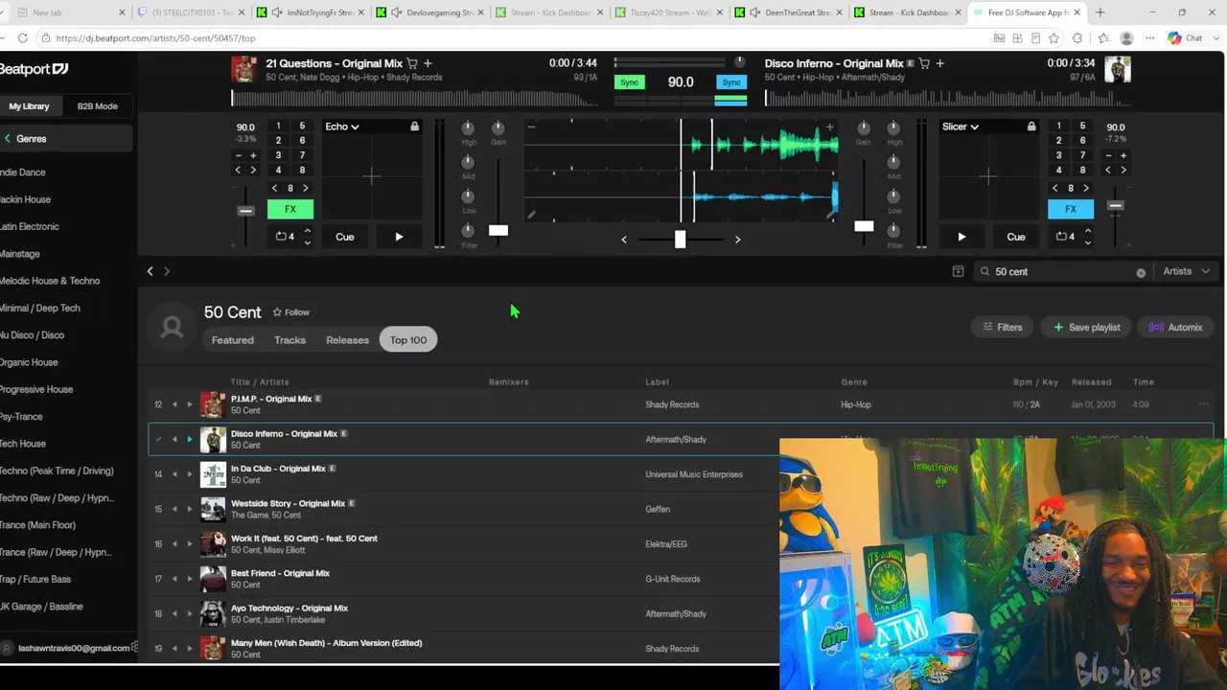Load Ayo Technology to the left deck

[174, 613]
